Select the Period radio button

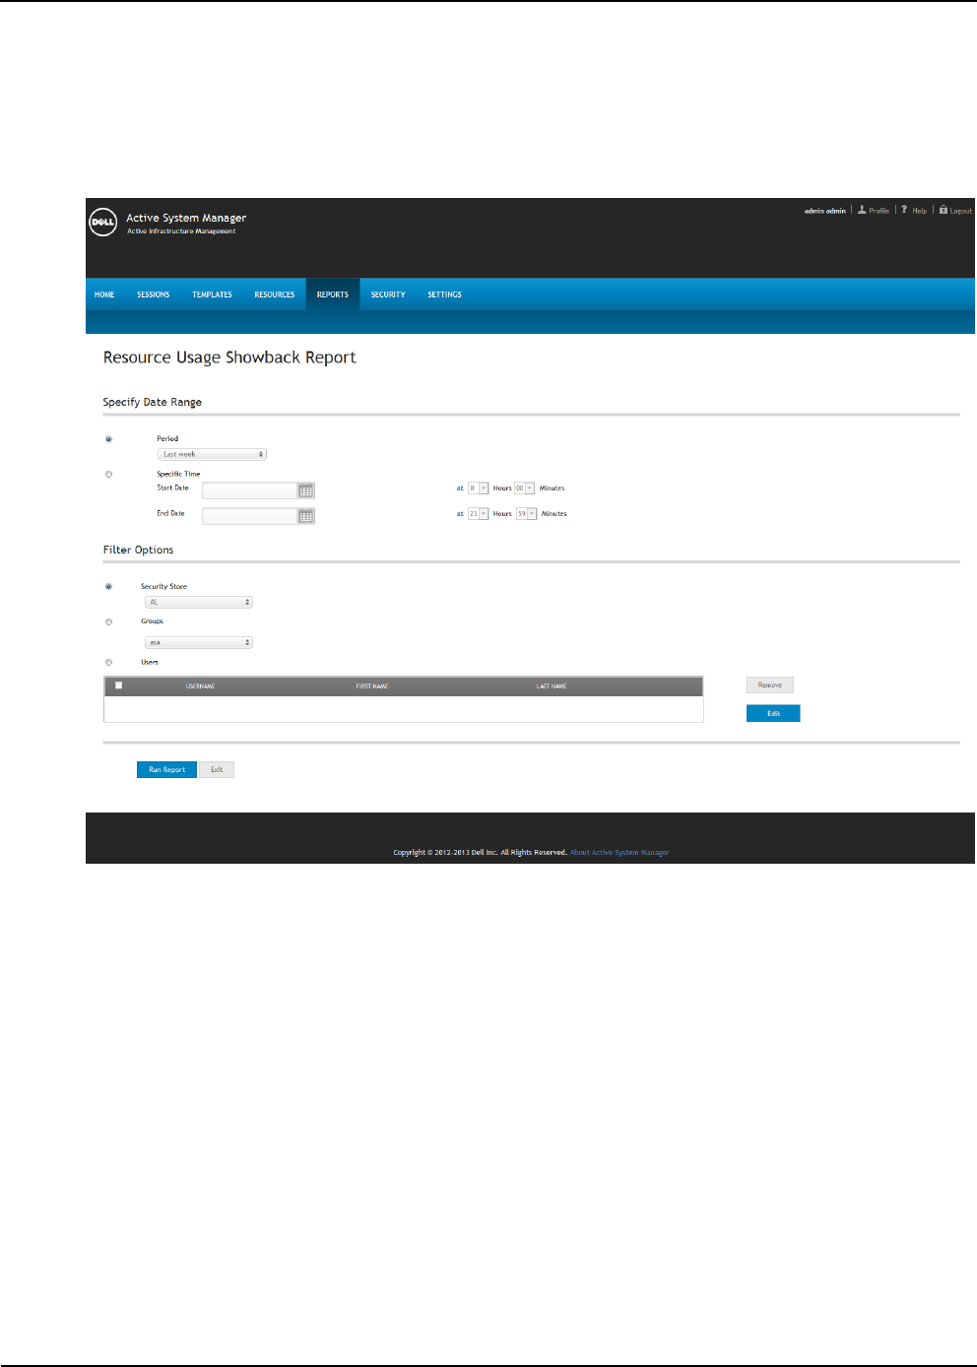108,439
